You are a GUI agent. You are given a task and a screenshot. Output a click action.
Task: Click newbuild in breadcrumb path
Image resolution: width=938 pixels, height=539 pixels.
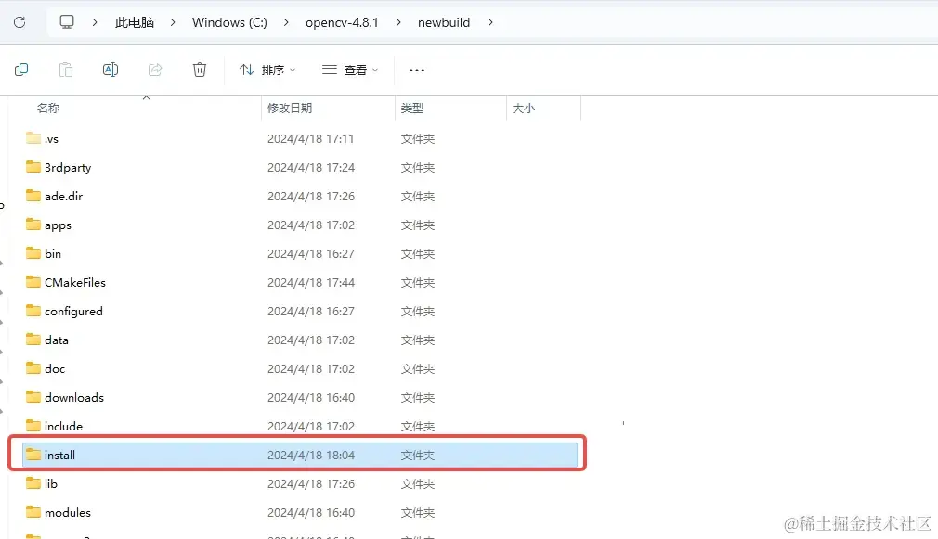coord(444,22)
